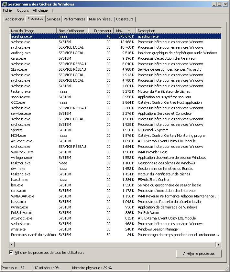Click csrss.exe with 1 172 K memory
The height and width of the screenshot is (272, 230).
115,191
